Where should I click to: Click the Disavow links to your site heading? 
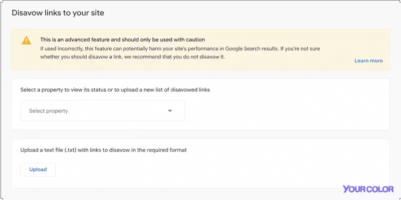click(x=58, y=13)
